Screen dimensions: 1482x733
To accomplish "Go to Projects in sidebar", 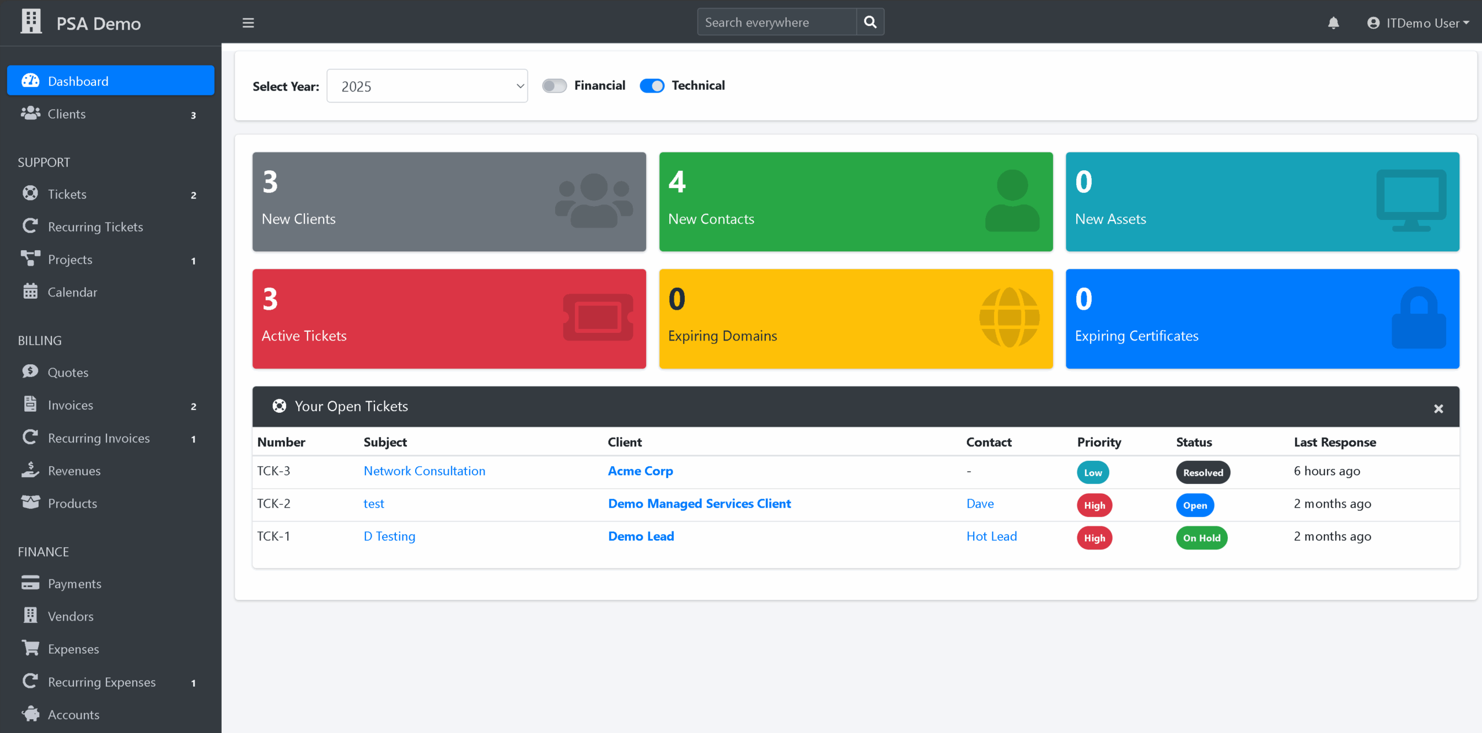I will (70, 259).
